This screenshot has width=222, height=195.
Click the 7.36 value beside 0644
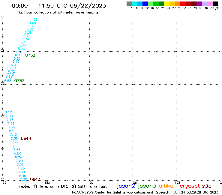[x=14, y=139]
